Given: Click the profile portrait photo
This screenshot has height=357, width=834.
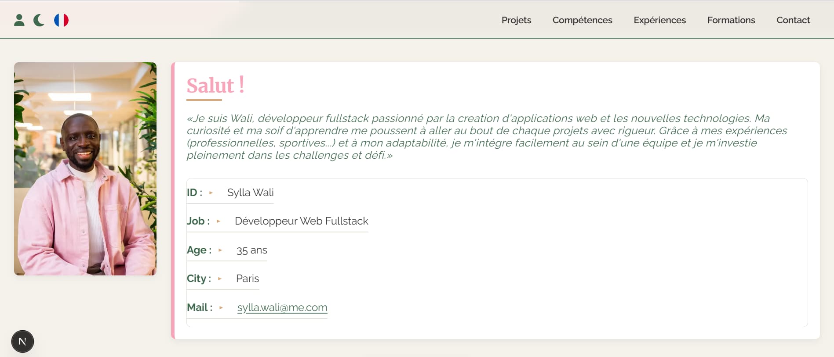Looking at the screenshot, I should [85, 169].
